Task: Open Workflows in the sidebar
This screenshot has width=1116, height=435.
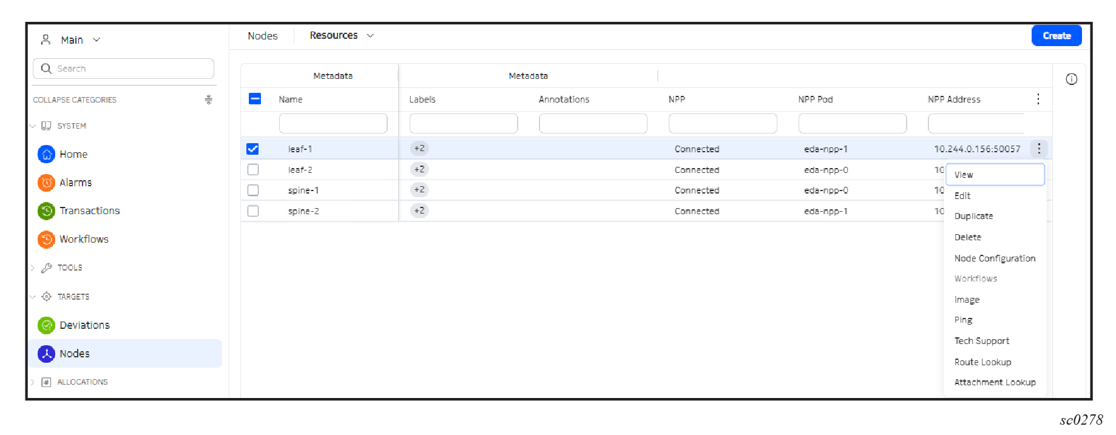Action: coord(84,239)
